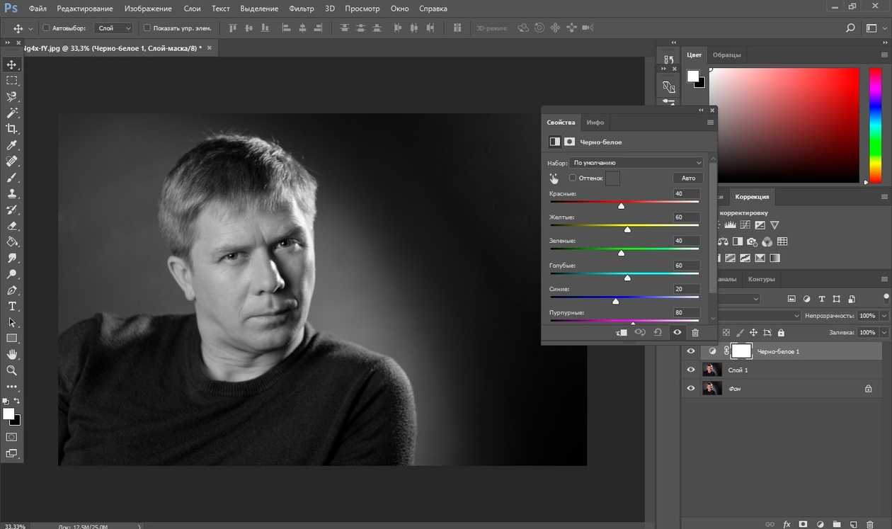Click the Красные value field
The height and width of the screenshot is (529, 892).
[687, 194]
